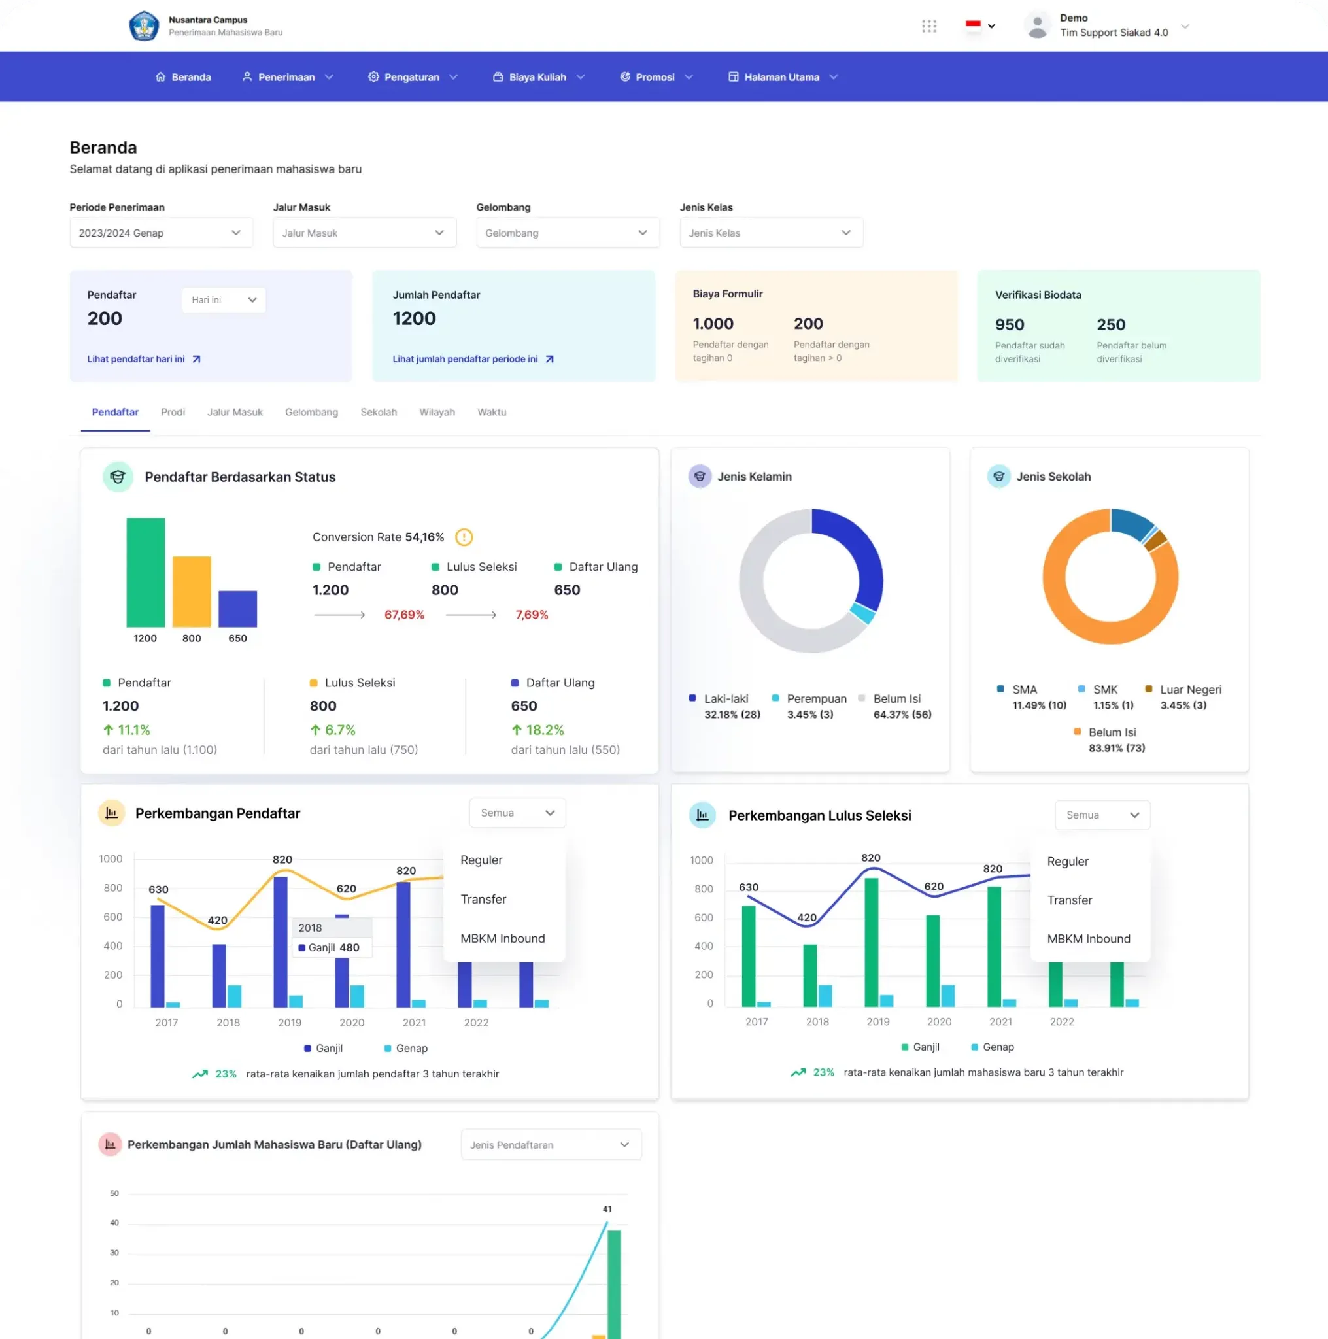1328x1339 pixels.
Task: Switch to the Prodi tab
Action: [x=173, y=412]
